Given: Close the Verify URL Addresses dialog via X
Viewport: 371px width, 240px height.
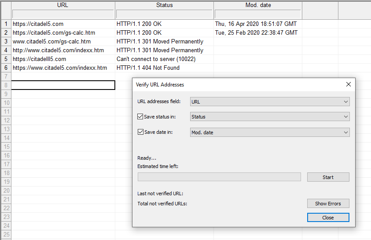Looking at the screenshot, I should (348, 84).
